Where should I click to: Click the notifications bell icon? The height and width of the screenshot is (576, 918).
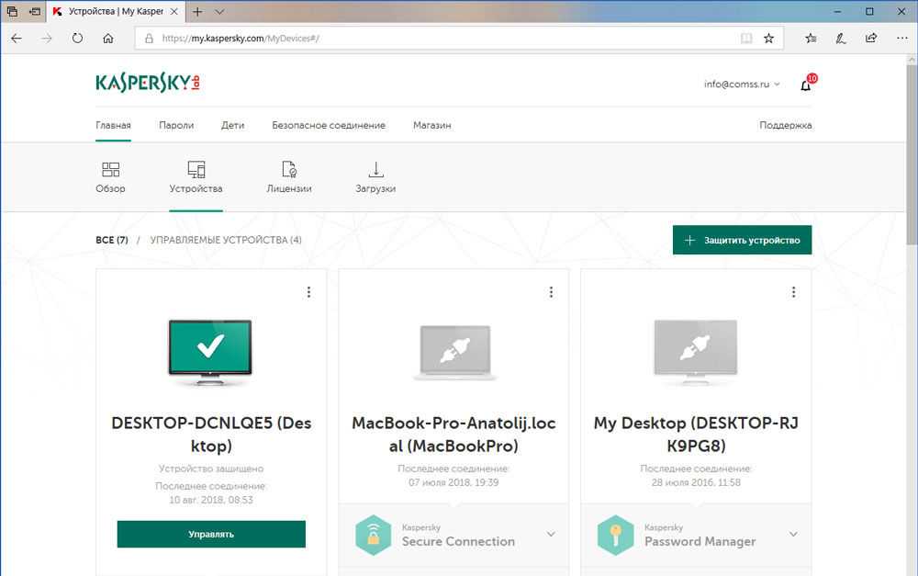(806, 85)
